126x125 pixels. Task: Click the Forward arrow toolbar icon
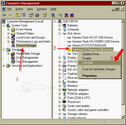tap(10, 15)
